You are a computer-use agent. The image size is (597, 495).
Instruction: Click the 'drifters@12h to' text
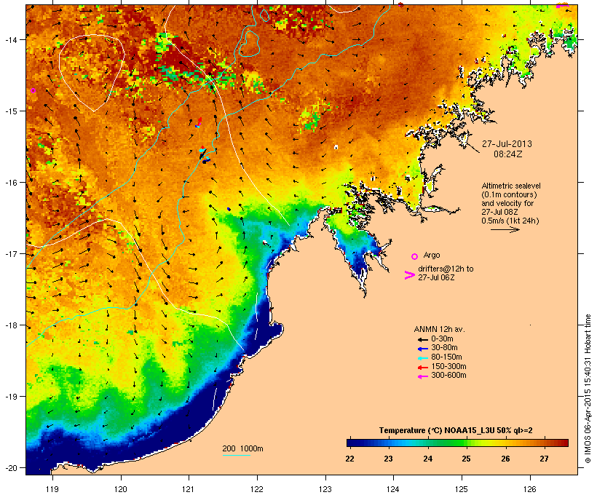coord(446,269)
